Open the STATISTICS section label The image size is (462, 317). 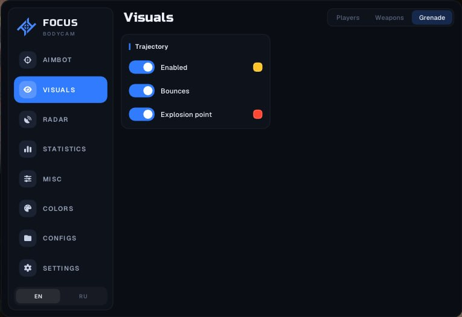tap(65, 149)
